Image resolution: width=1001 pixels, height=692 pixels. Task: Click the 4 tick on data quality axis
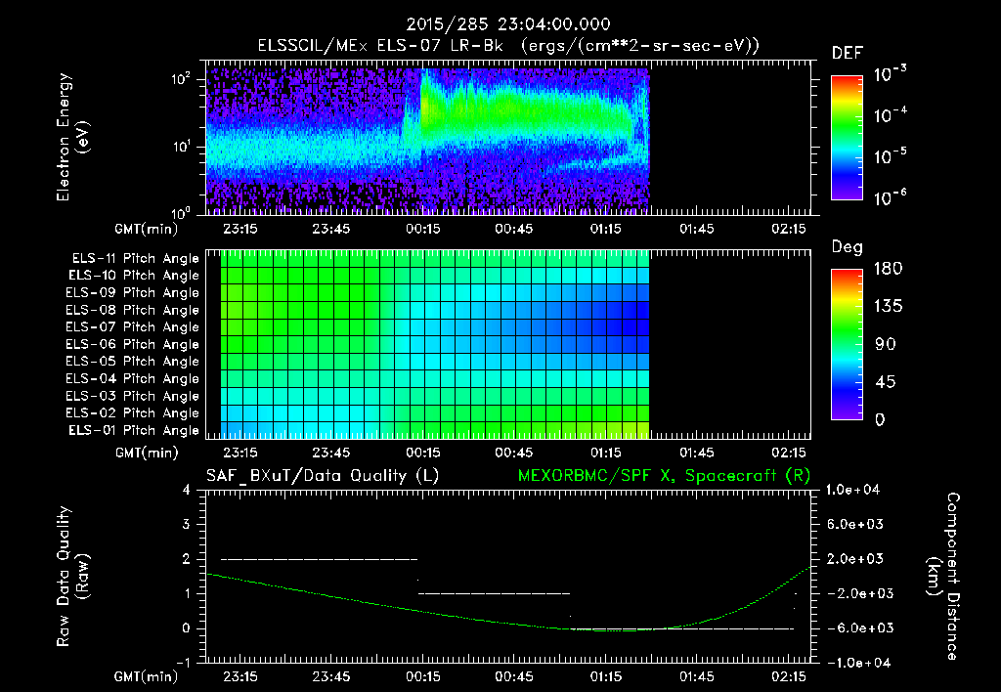tap(187, 490)
